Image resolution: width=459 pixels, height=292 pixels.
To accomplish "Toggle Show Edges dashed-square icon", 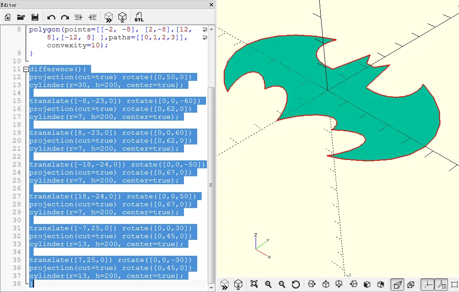I will [454, 284].
